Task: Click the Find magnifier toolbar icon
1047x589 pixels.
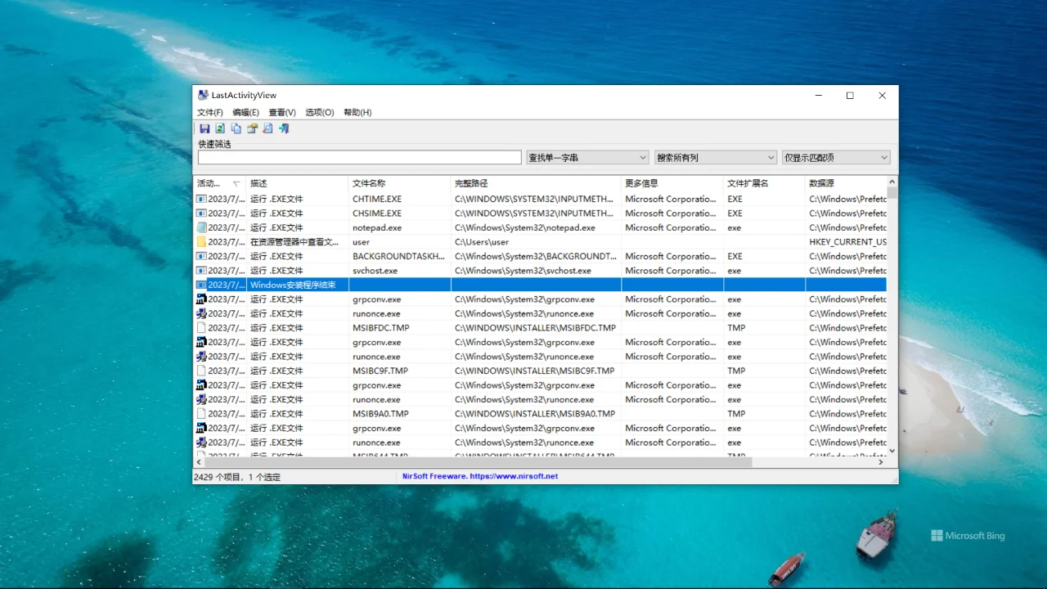Action: 267,128
